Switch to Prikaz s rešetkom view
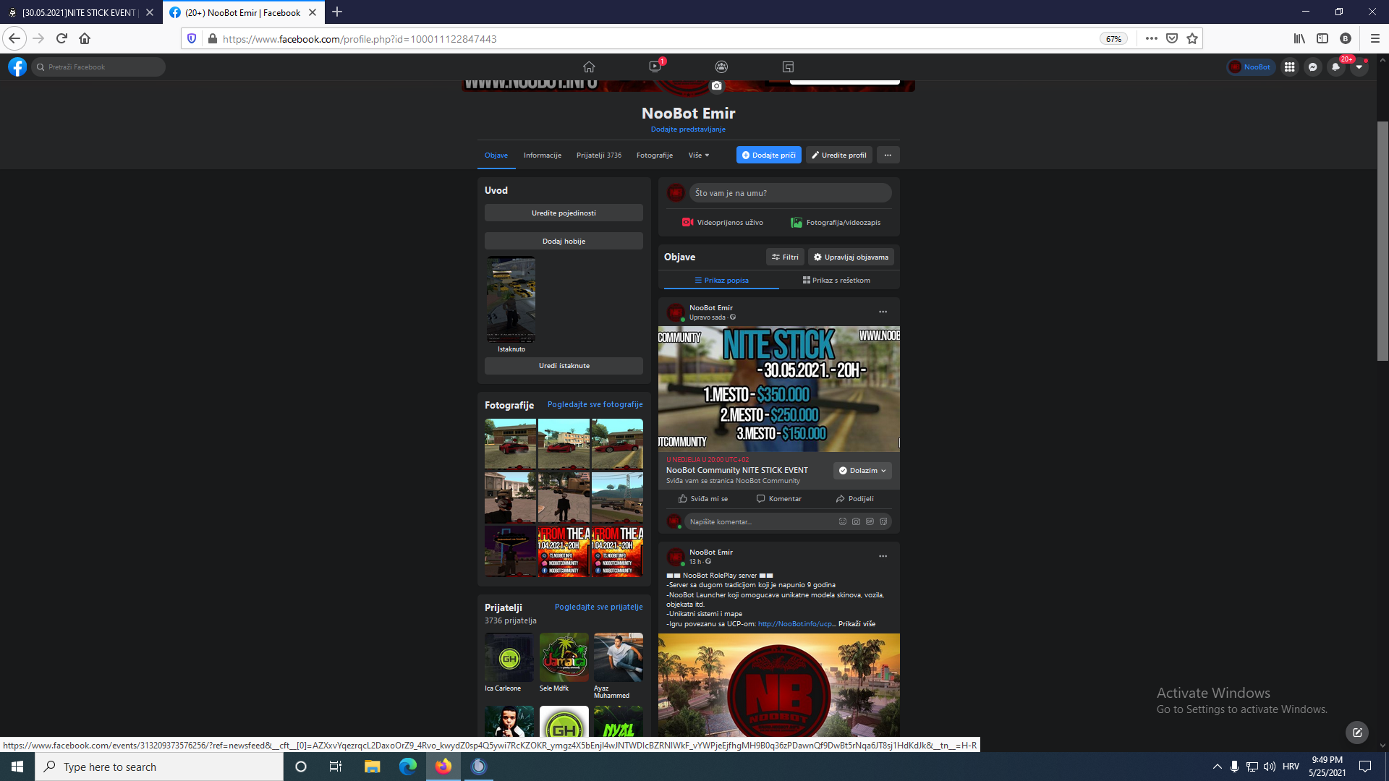 point(836,281)
